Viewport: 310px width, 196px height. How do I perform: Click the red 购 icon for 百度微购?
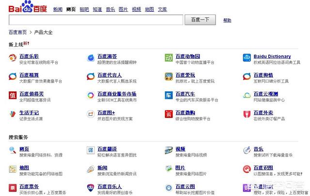[169, 114]
